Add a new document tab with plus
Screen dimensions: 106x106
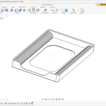pyautogui.click(x=98, y=5)
